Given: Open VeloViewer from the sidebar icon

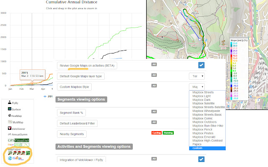Looking at the screenshot, I should coord(10,129).
